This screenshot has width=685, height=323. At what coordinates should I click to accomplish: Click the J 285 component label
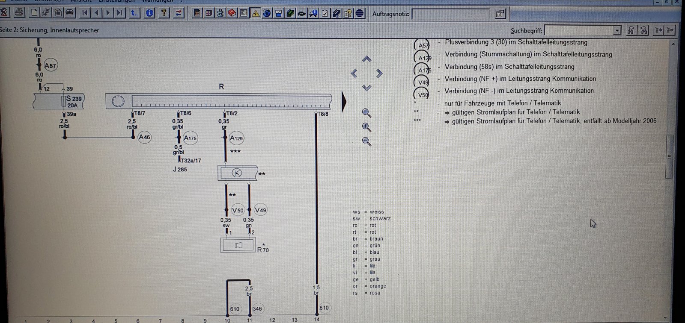pyautogui.click(x=180, y=170)
